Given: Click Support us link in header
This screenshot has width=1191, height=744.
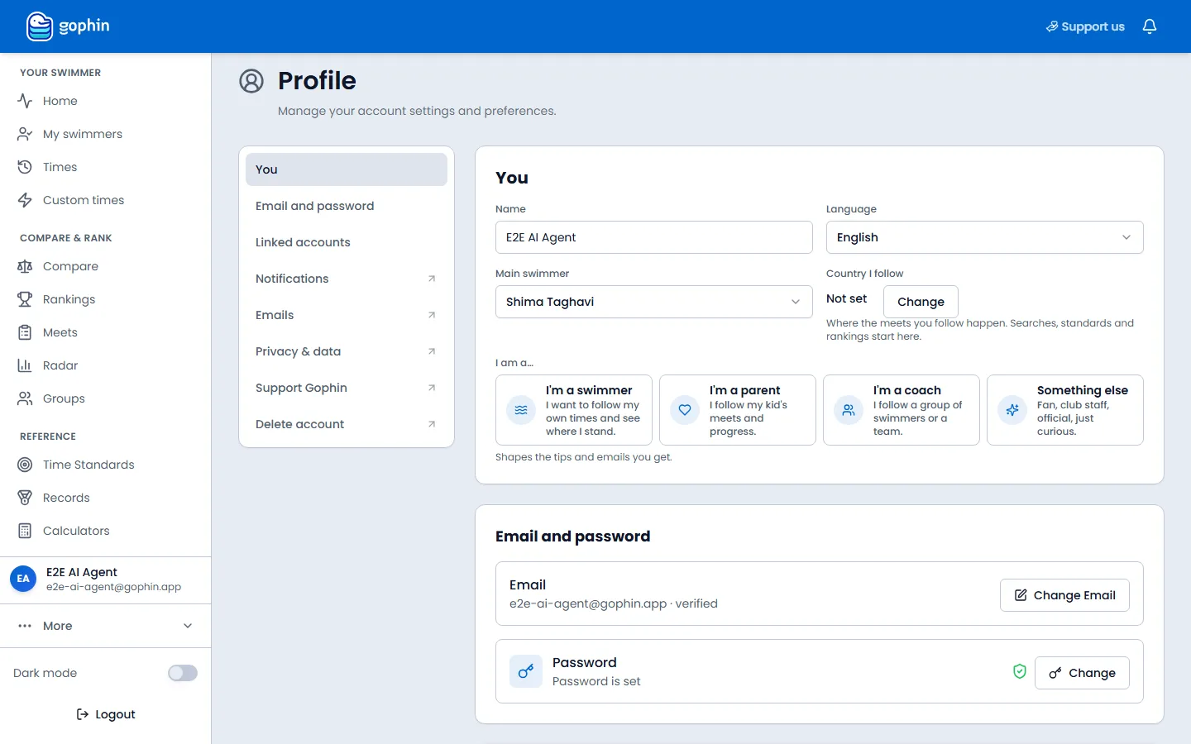Looking at the screenshot, I should click(x=1085, y=26).
